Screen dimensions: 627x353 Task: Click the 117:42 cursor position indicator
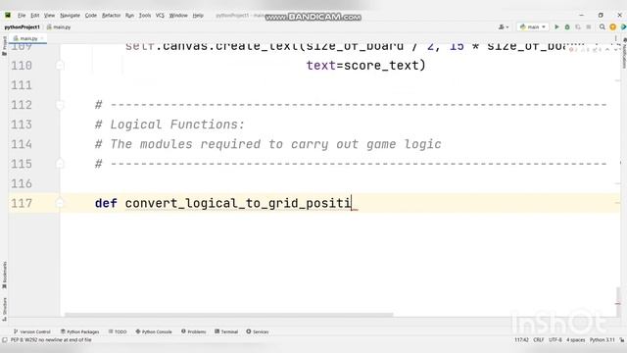(x=521, y=340)
